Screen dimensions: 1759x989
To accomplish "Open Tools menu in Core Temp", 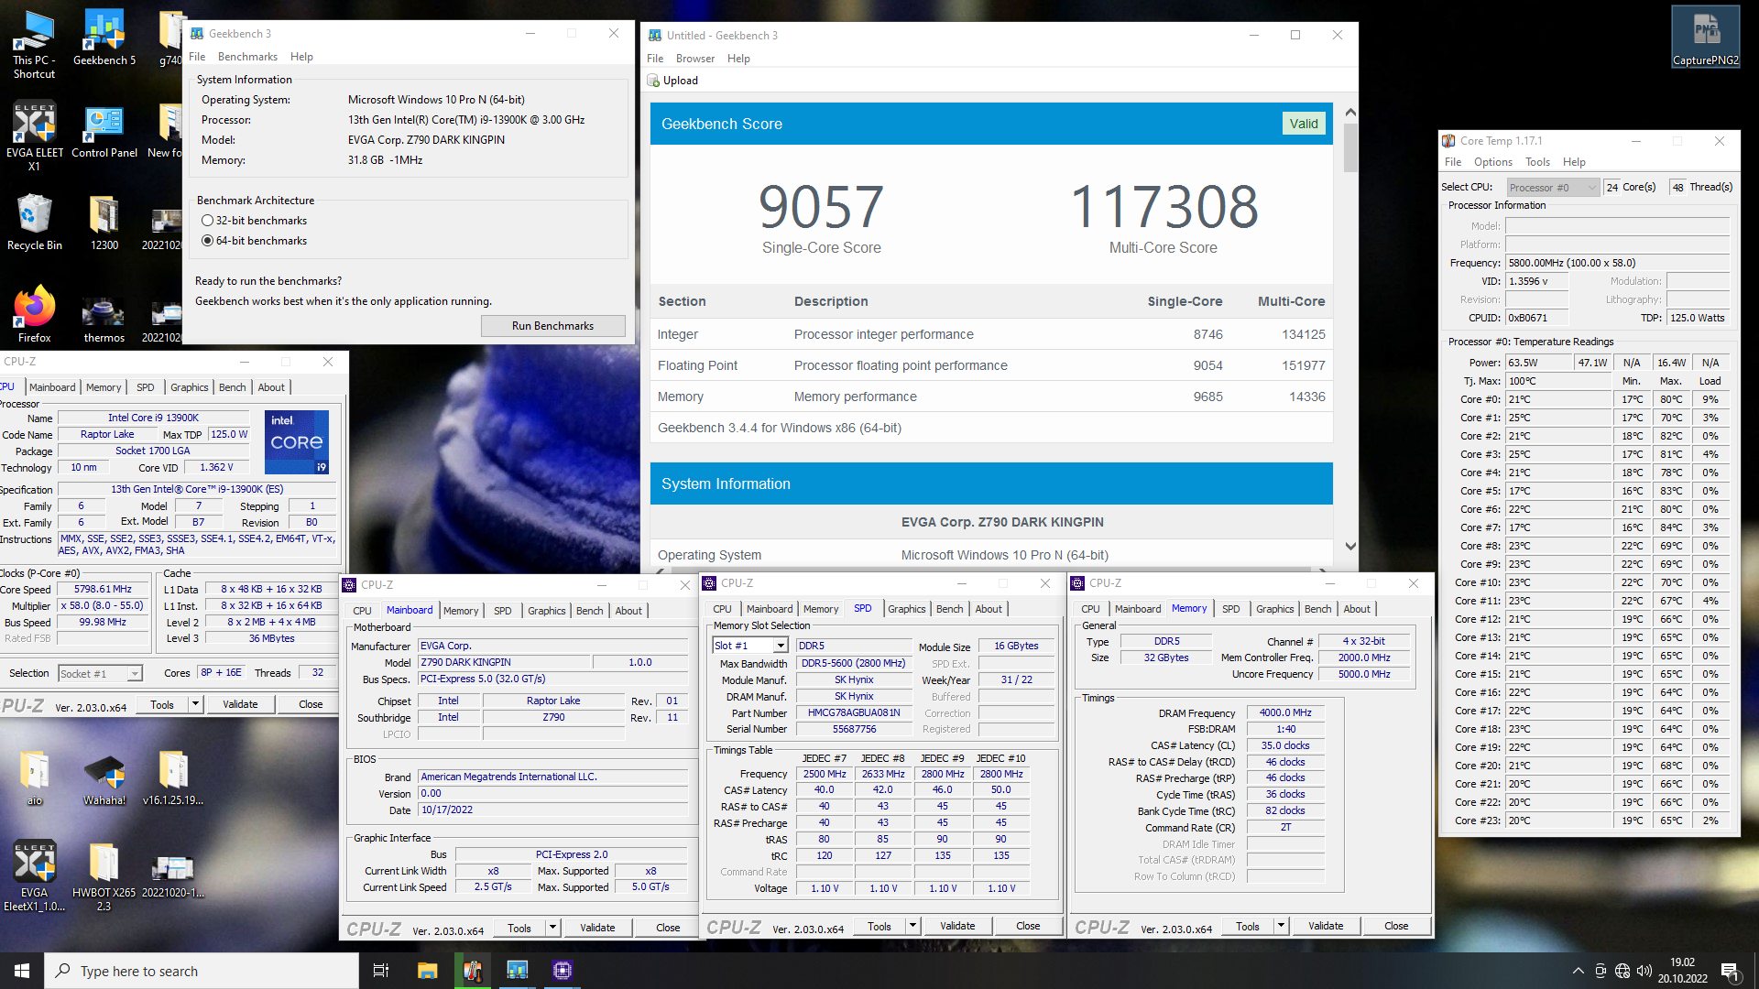I will pyautogui.click(x=1537, y=162).
